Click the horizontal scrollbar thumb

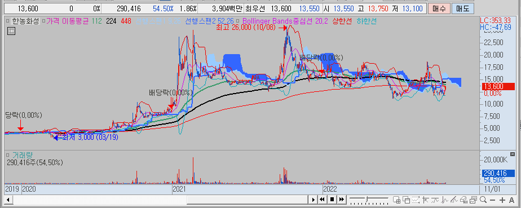pyautogui.click(x=247, y=200)
